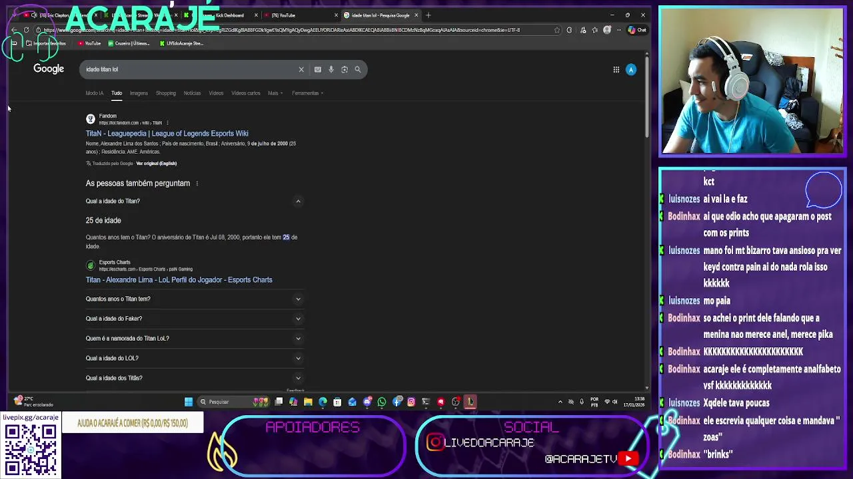Viewport: 853px width, 479px height.
Task: Click the 'idade titan lol' search input
Action: pos(190,69)
